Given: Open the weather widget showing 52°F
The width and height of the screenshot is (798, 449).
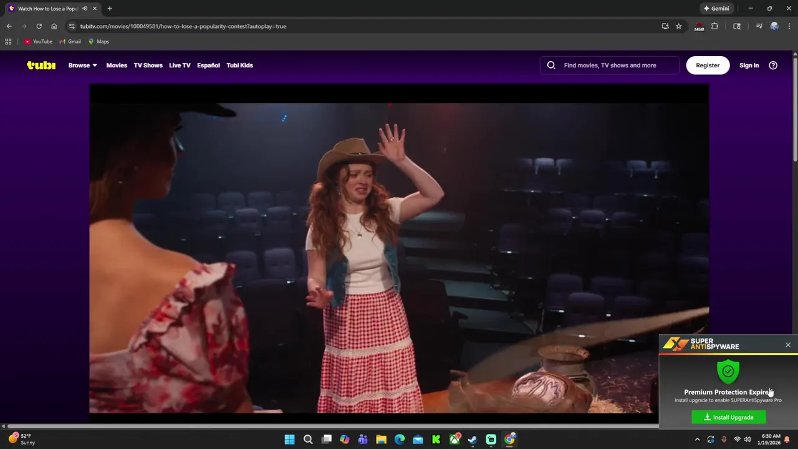Looking at the screenshot, I should point(21,439).
